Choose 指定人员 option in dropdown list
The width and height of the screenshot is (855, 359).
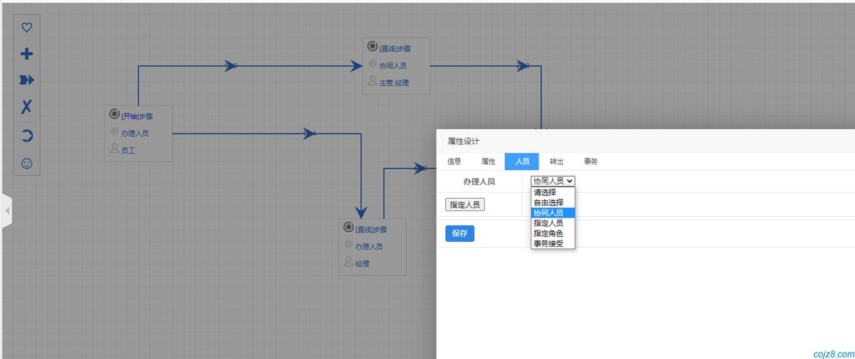coord(553,223)
